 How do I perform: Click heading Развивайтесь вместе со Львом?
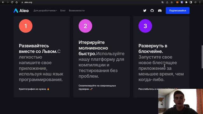(x=38, y=48)
